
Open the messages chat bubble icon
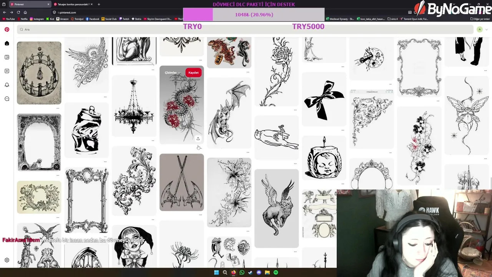pos(7,99)
